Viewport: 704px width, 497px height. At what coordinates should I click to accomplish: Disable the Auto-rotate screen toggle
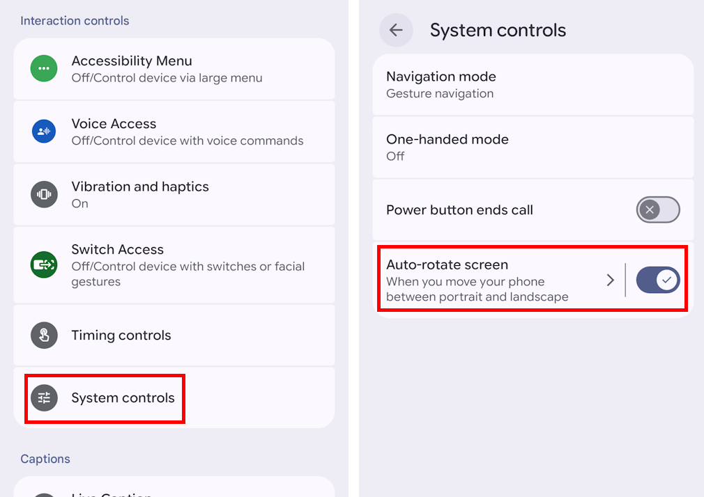[x=657, y=280]
